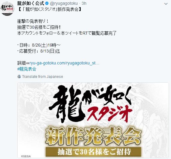Open the #龍発表会 hashtag
The width and height of the screenshot is (171, 159).
pyautogui.click(x=27, y=69)
